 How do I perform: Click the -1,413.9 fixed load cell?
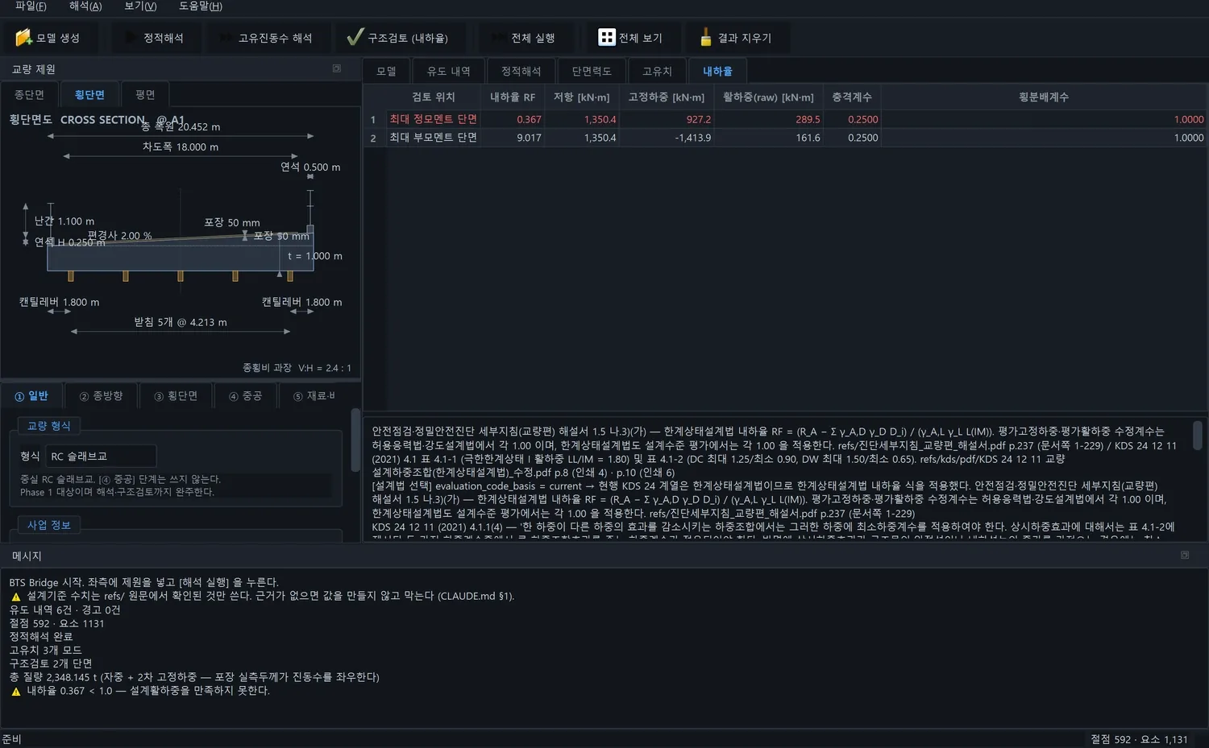coord(667,138)
